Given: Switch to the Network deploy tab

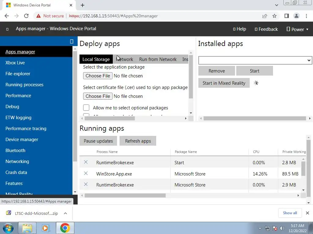Looking at the screenshot, I should tap(125, 59).
